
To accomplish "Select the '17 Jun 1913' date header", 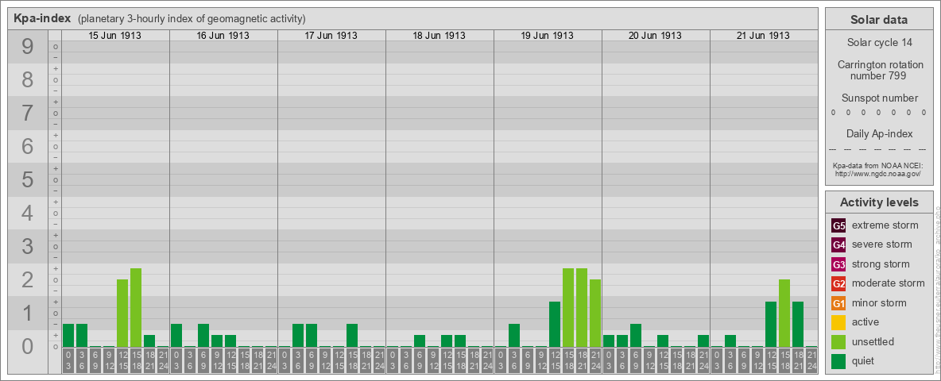I will click(x=331, y=36).
